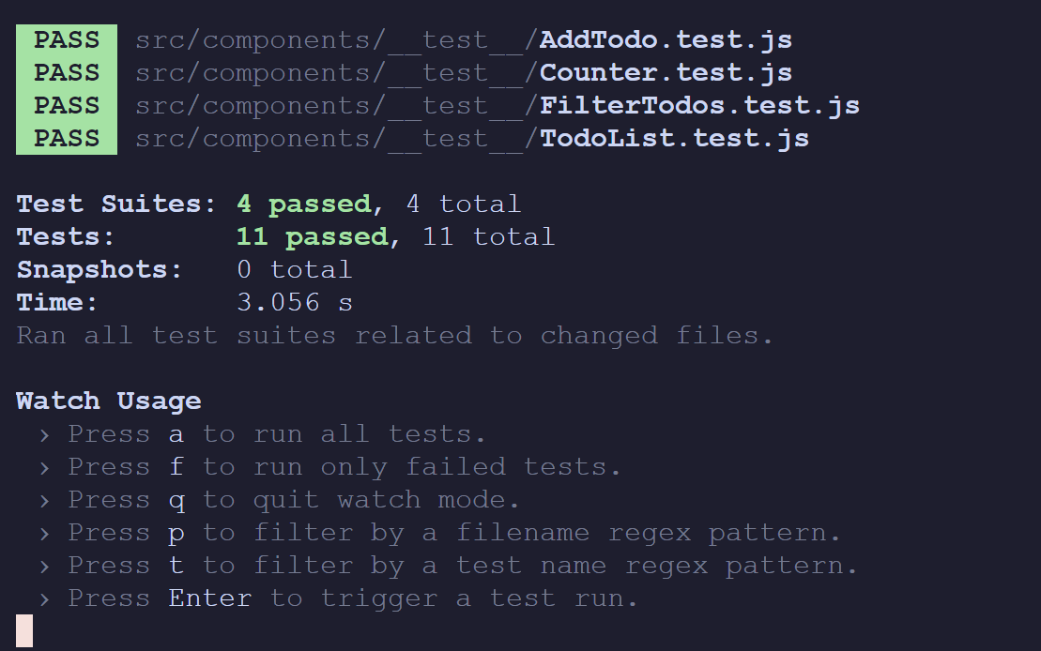Open the Counter.test.js file path
Screen dimensions: 1041x651
[x=464, y=73]
